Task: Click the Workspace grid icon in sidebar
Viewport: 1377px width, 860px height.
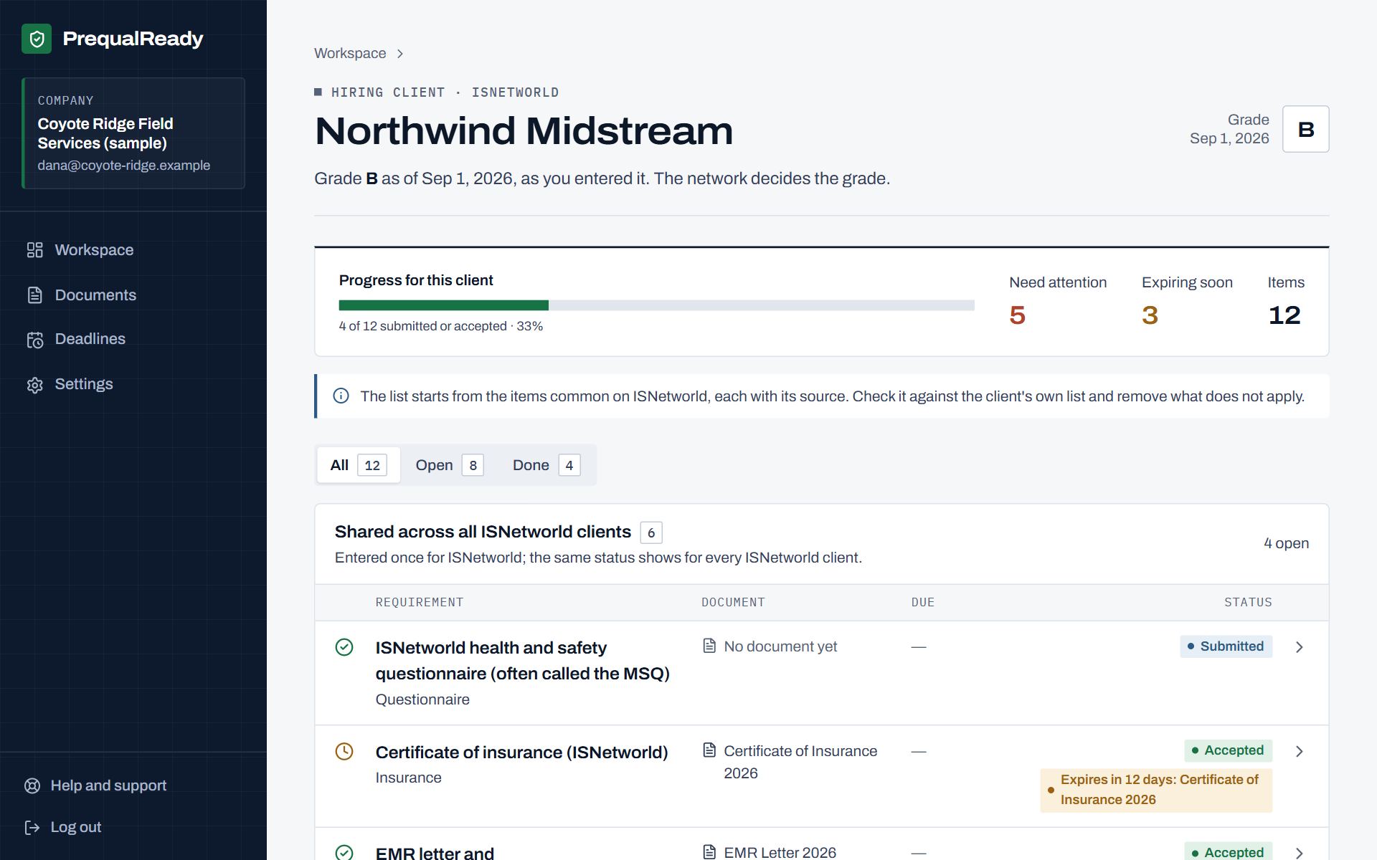Action: (35, 250)
